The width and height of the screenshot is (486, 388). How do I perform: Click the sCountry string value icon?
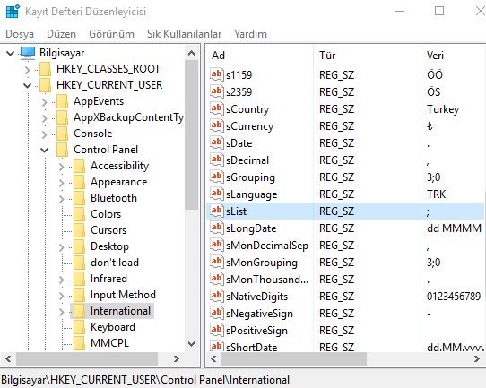click(217, 108)
